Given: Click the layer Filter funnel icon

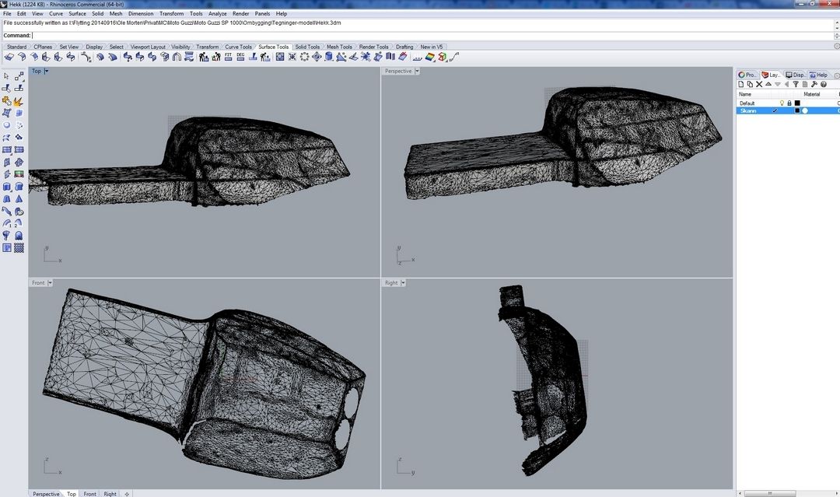Looking at the screenshot, I should (x=796, y=84).
